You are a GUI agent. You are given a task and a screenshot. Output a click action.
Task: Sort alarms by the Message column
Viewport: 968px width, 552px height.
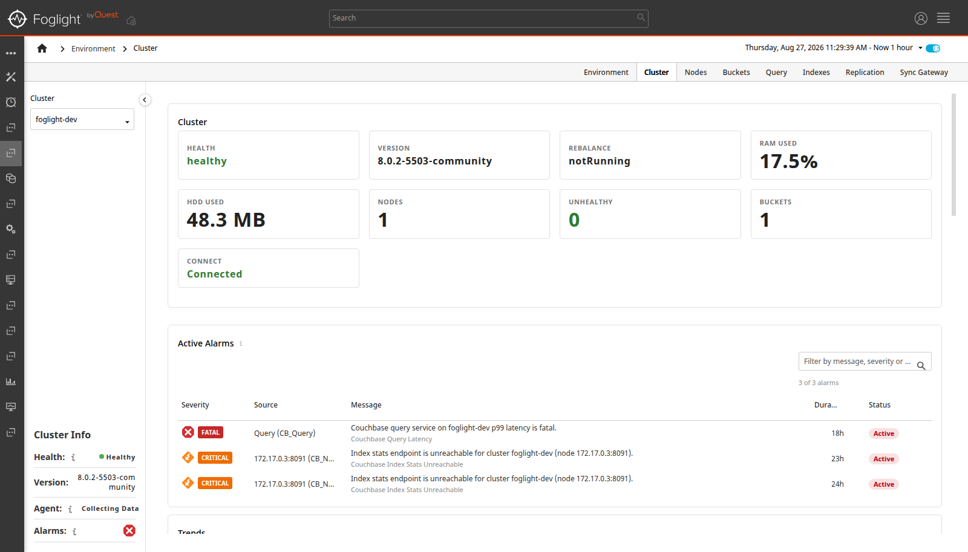tap(366, 405)
